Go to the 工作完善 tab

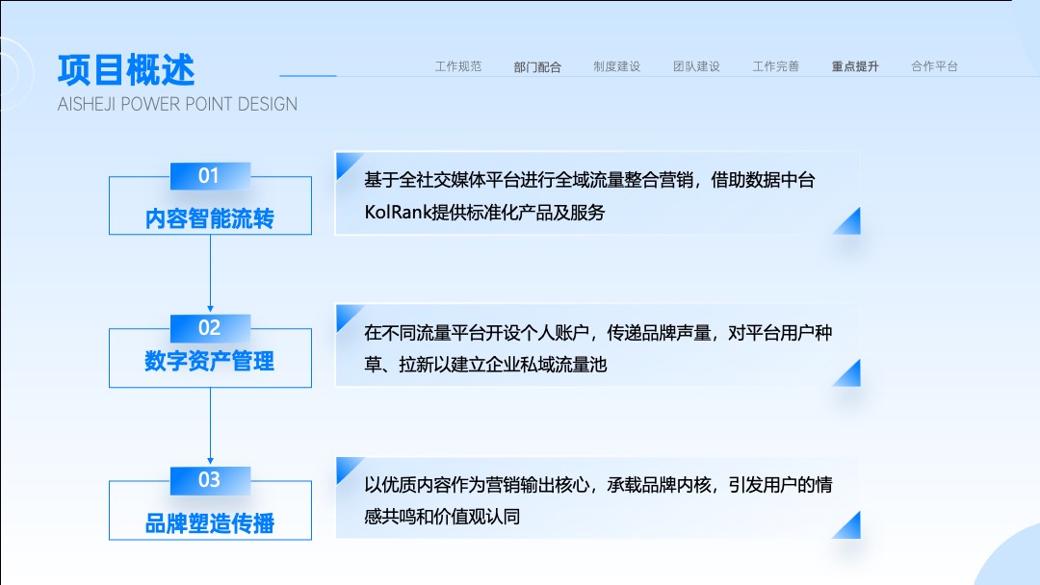(775, 66)
